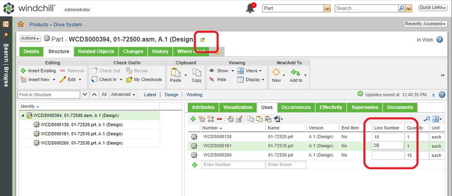Click the green plus beside Enter Number field
The width and height of the screenshot is (452, 196).
[x=195, y=165]
